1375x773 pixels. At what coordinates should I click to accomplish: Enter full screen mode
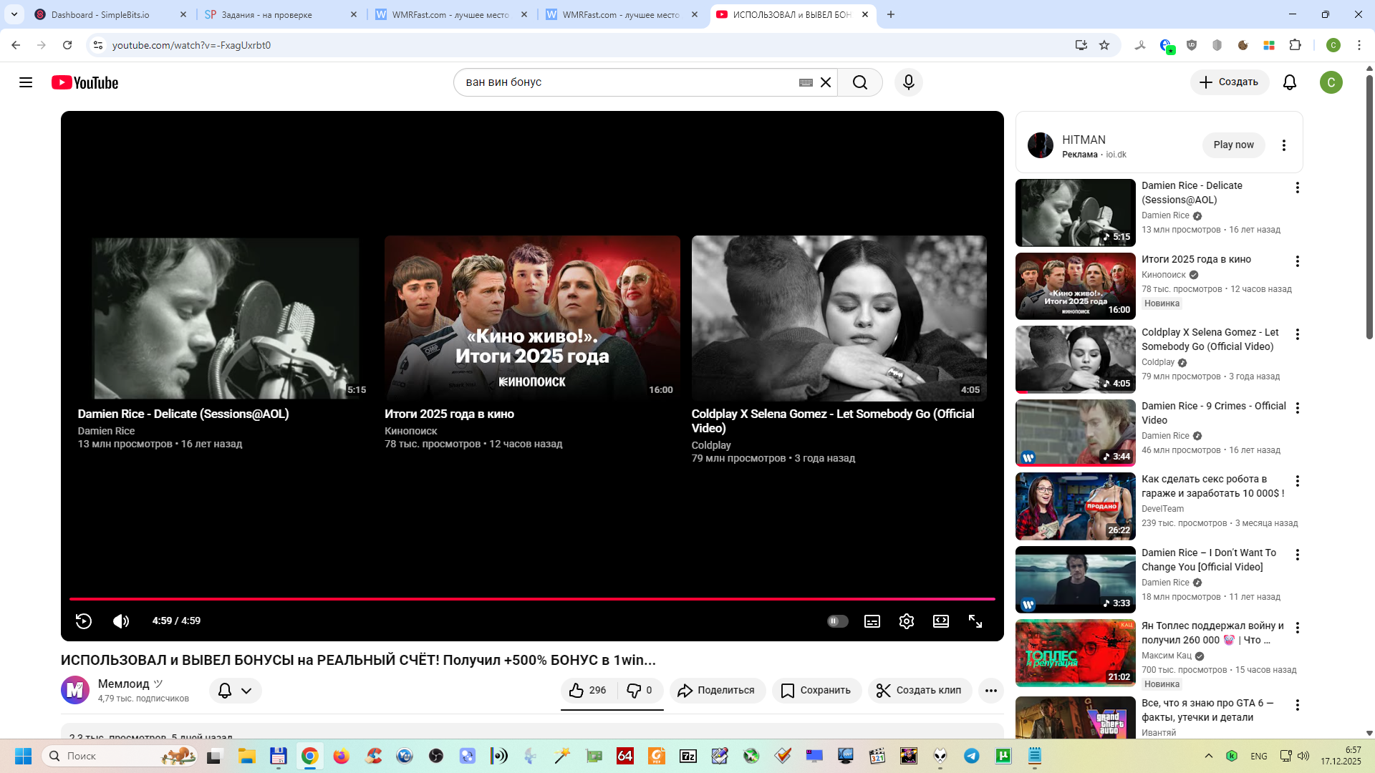pos(975,621)
